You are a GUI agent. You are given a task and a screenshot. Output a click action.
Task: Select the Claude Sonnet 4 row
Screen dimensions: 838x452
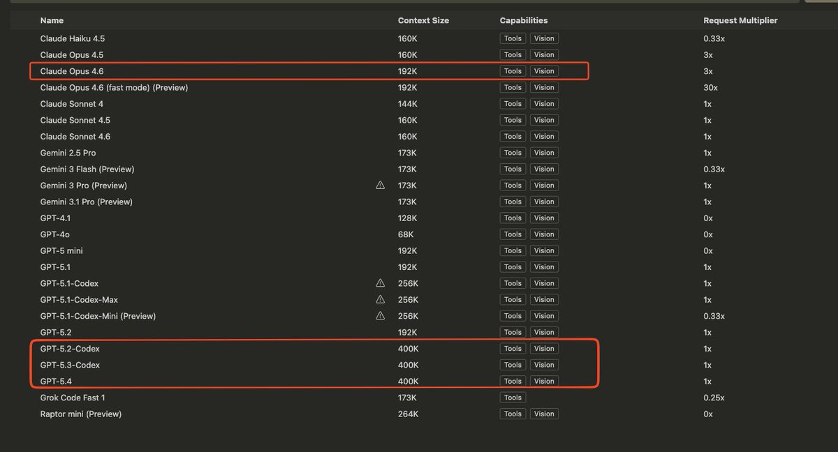click(419, 104)
